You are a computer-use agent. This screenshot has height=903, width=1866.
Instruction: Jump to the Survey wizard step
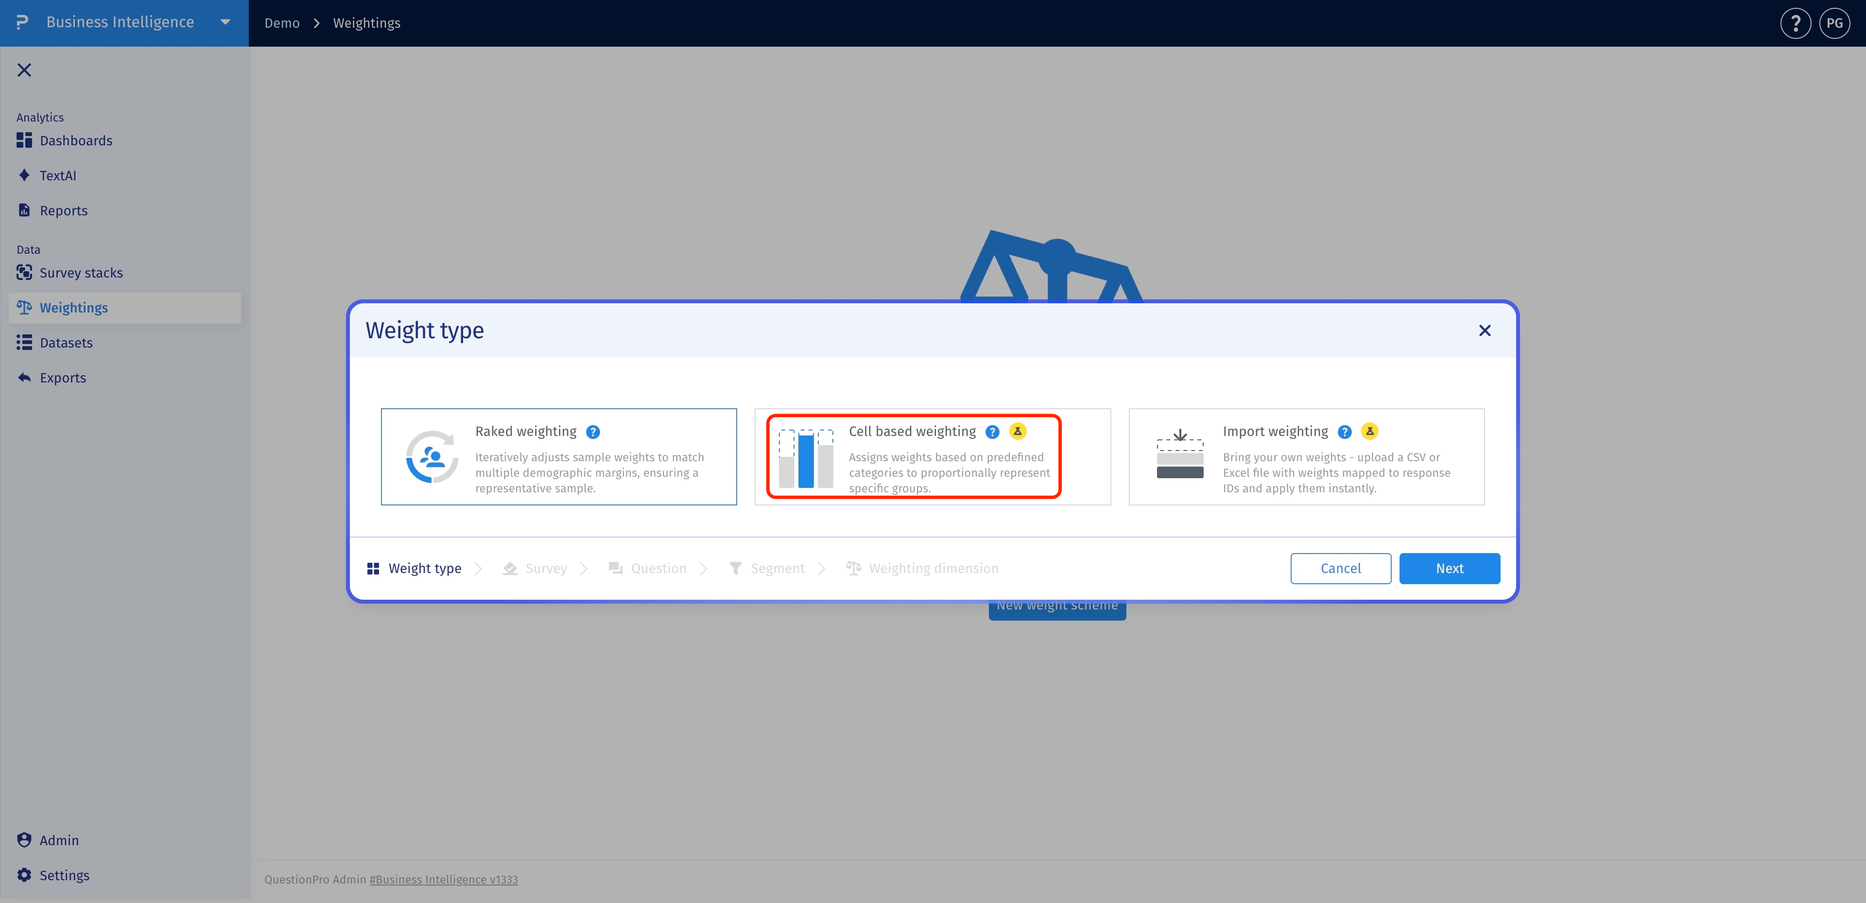click(x=536, y=568)
